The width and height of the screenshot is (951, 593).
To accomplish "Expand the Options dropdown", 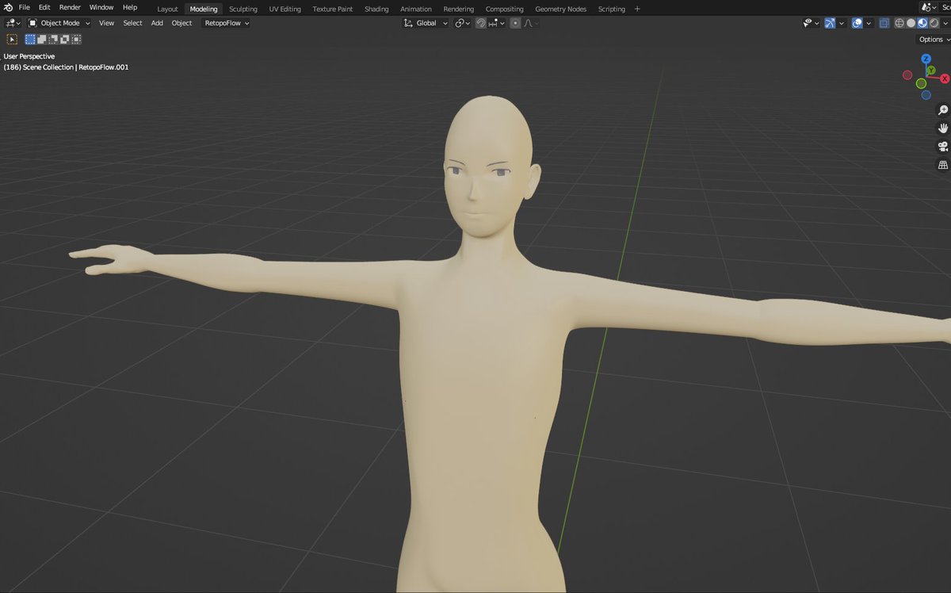I will click(934, 39).
